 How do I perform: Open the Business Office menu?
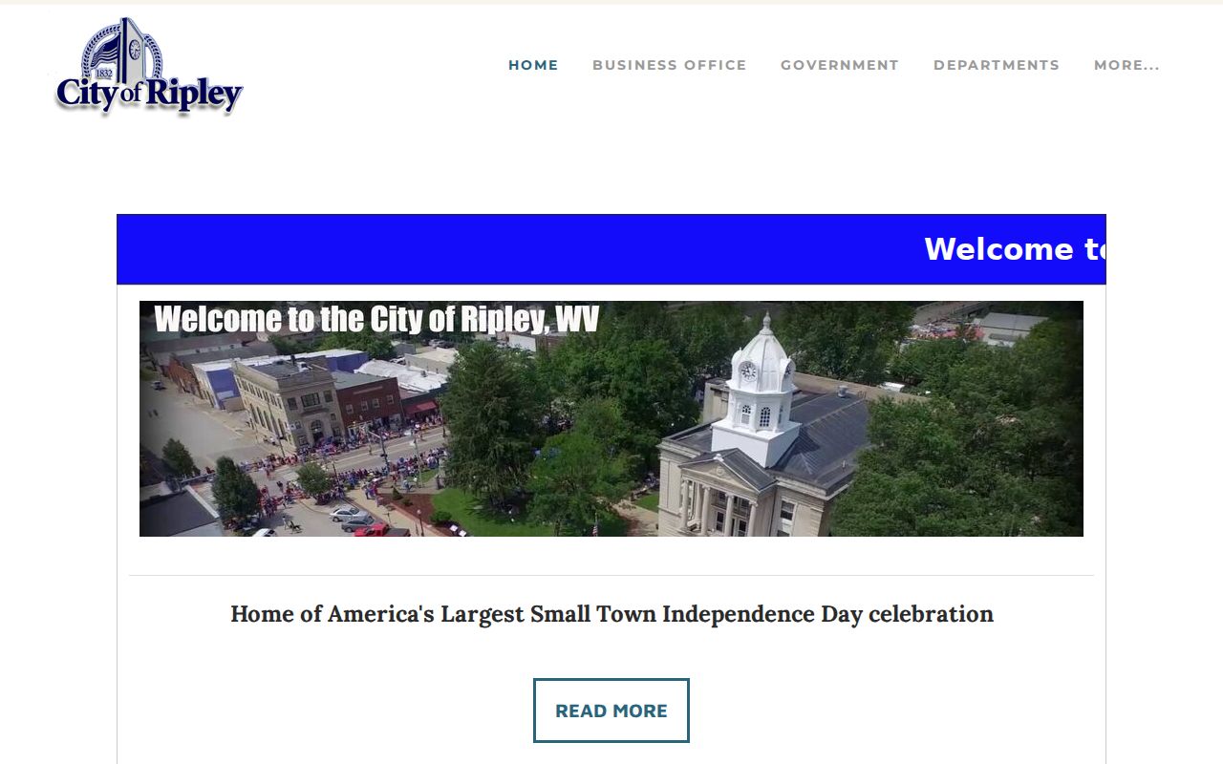coord(669,65)
